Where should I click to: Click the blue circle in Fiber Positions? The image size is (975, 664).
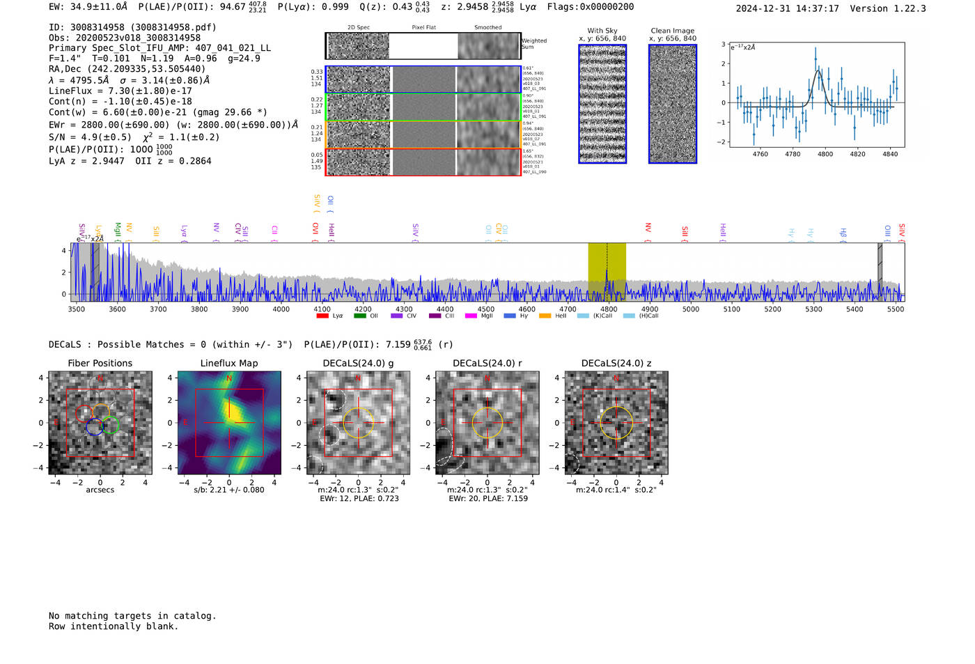95,428
